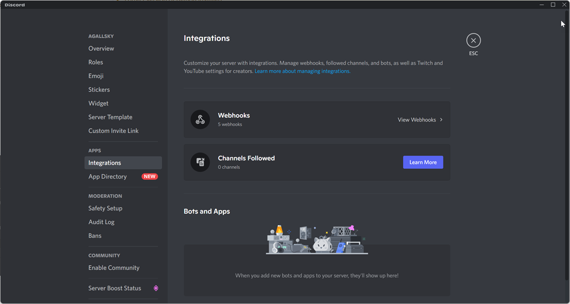Select Safety Setup under Moderation

[105, 208]
